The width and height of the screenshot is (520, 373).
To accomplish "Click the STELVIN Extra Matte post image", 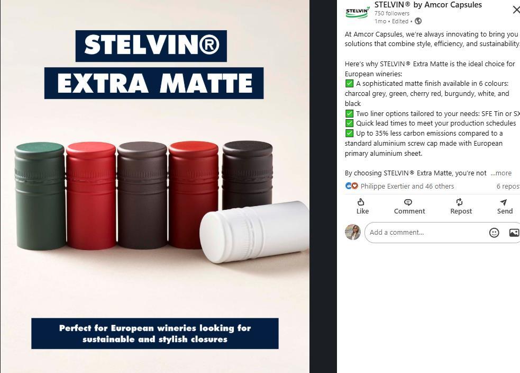I will tap(155, 186).
